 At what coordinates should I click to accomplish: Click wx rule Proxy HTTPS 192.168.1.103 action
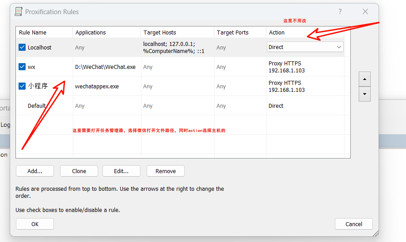[x=287, y=67]
